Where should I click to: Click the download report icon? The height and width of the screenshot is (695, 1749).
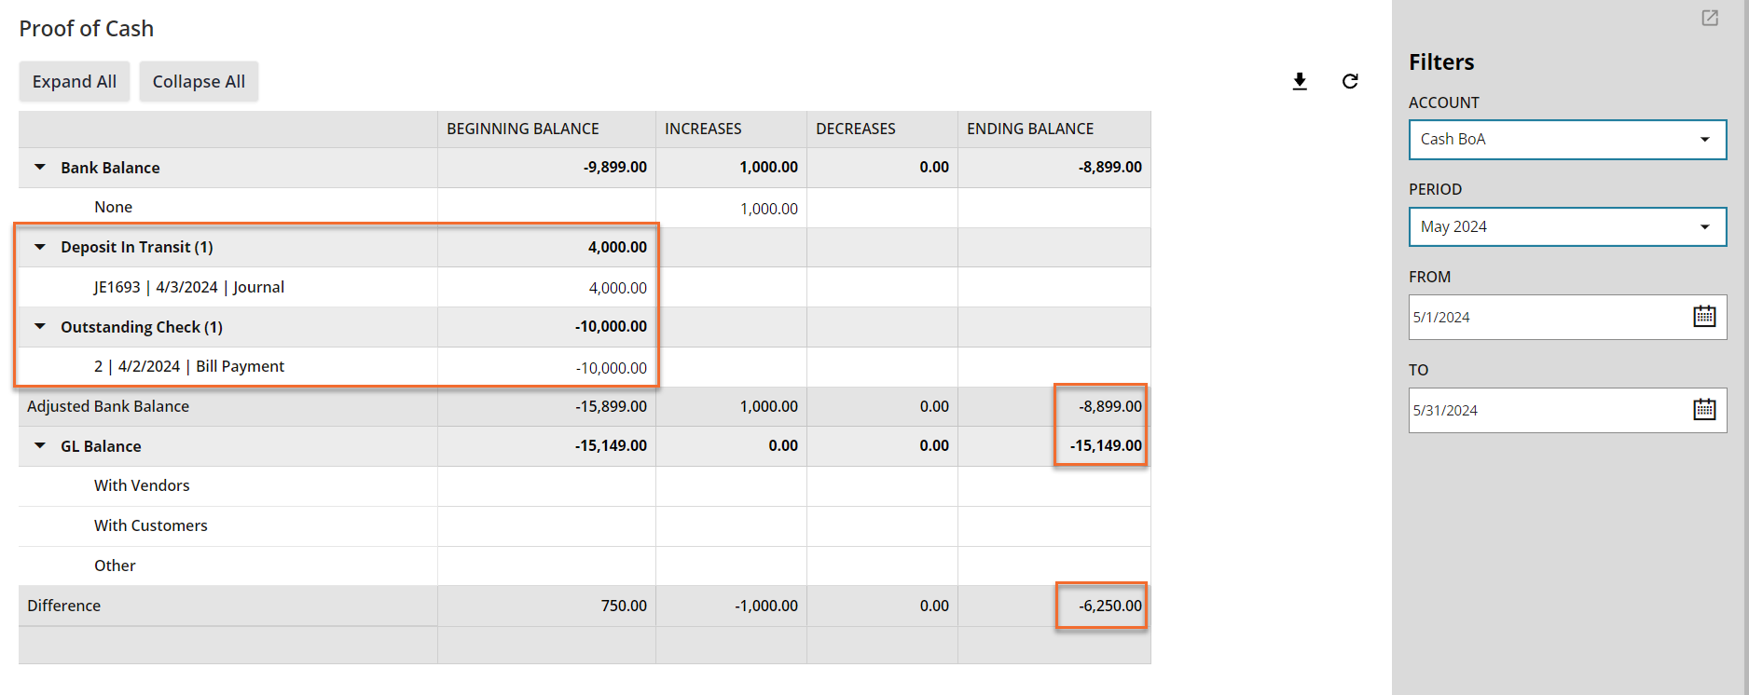click(1300, 82)
